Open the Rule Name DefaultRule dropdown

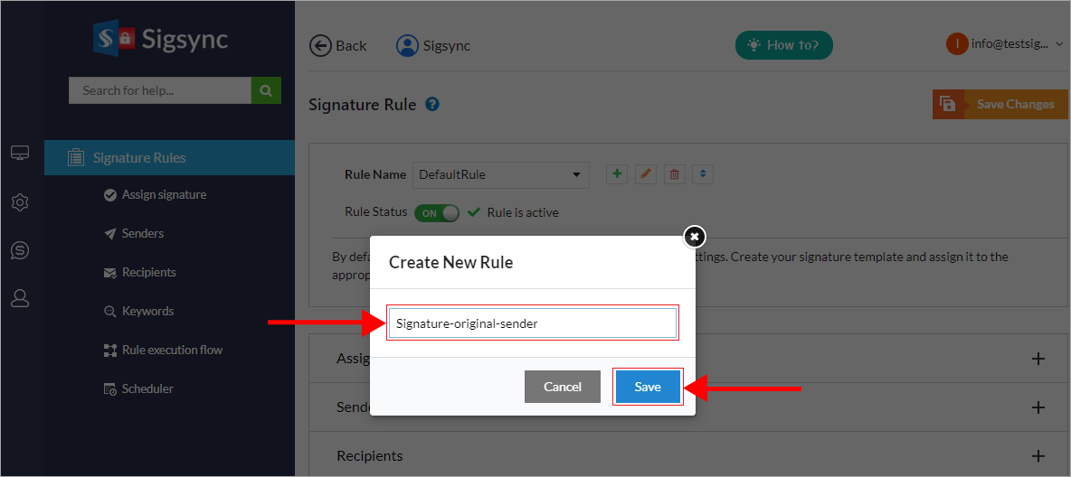point(500,174)
